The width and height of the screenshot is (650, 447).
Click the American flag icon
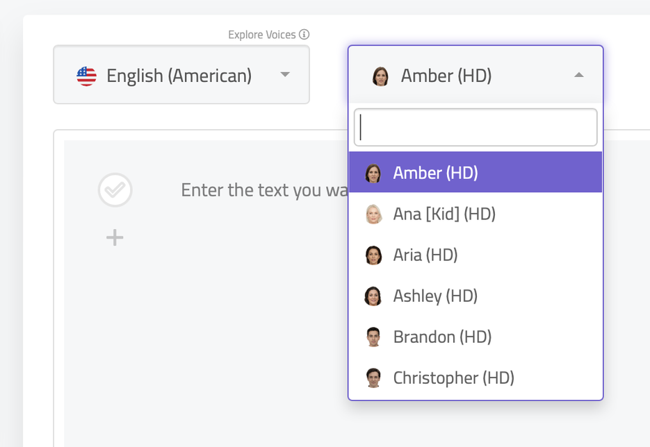[x=86, y=76]
